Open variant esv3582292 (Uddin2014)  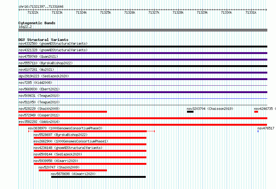tap(39, 122)
